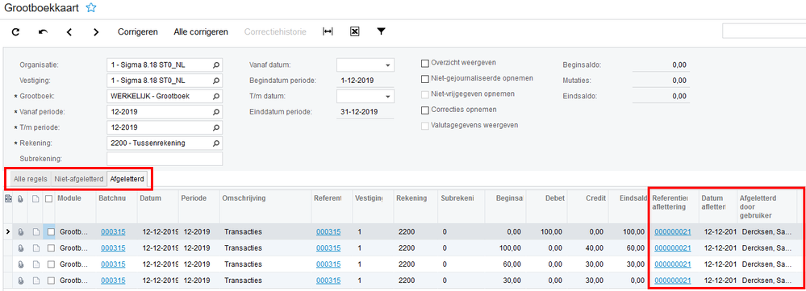Click the Corrigeren button
The height and width of the screenshot is (291, 806).
(x=138, y=31)
